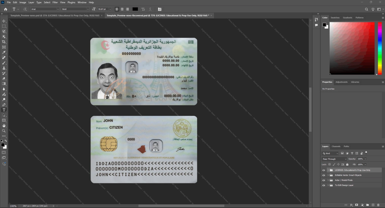Image resolution: width=385 pixels, height=208 pixels.
Task: Select the Pen tool
Action: point(4,105)
